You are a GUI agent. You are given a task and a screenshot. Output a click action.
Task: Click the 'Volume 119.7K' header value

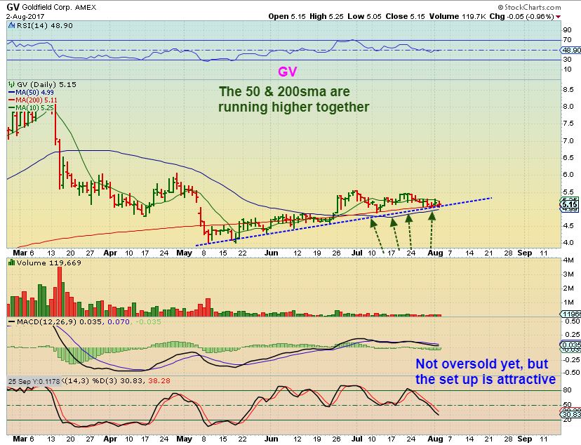tap(458, 16)
